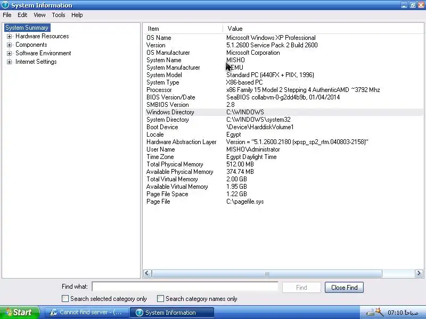Image resolution: width=426 pixels, height=319 pixels.
Task: Open the File menu
Action: point(7,15)
